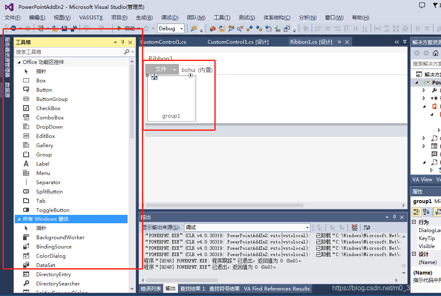Screen dimensions: 441x296
Task: Close the Ribbon1.cs [设计] tab
Action: click(347, 42)
